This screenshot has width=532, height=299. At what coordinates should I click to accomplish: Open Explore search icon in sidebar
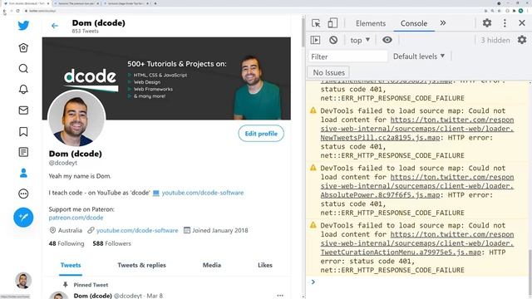(x=23, y=68)
